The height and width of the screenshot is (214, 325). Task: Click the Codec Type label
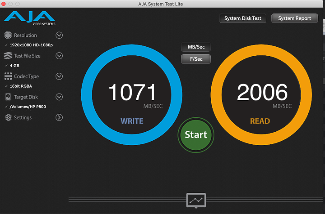26,76
